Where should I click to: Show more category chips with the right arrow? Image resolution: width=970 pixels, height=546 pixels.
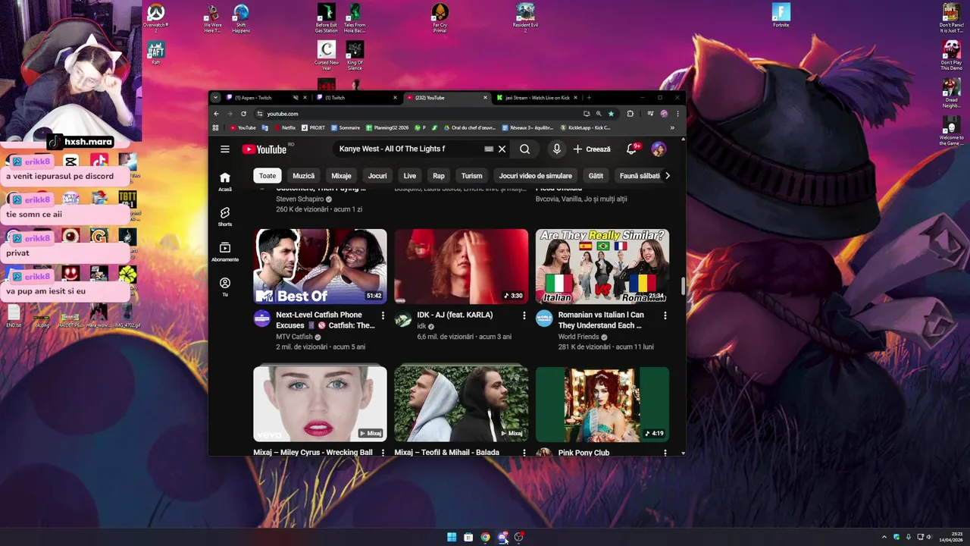pyautogui.click(x=667, y=176)
